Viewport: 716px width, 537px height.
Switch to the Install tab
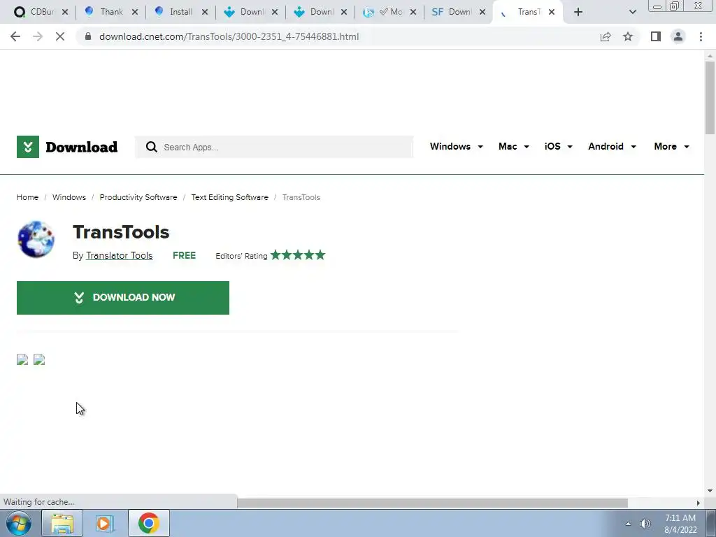pos(181,12)
